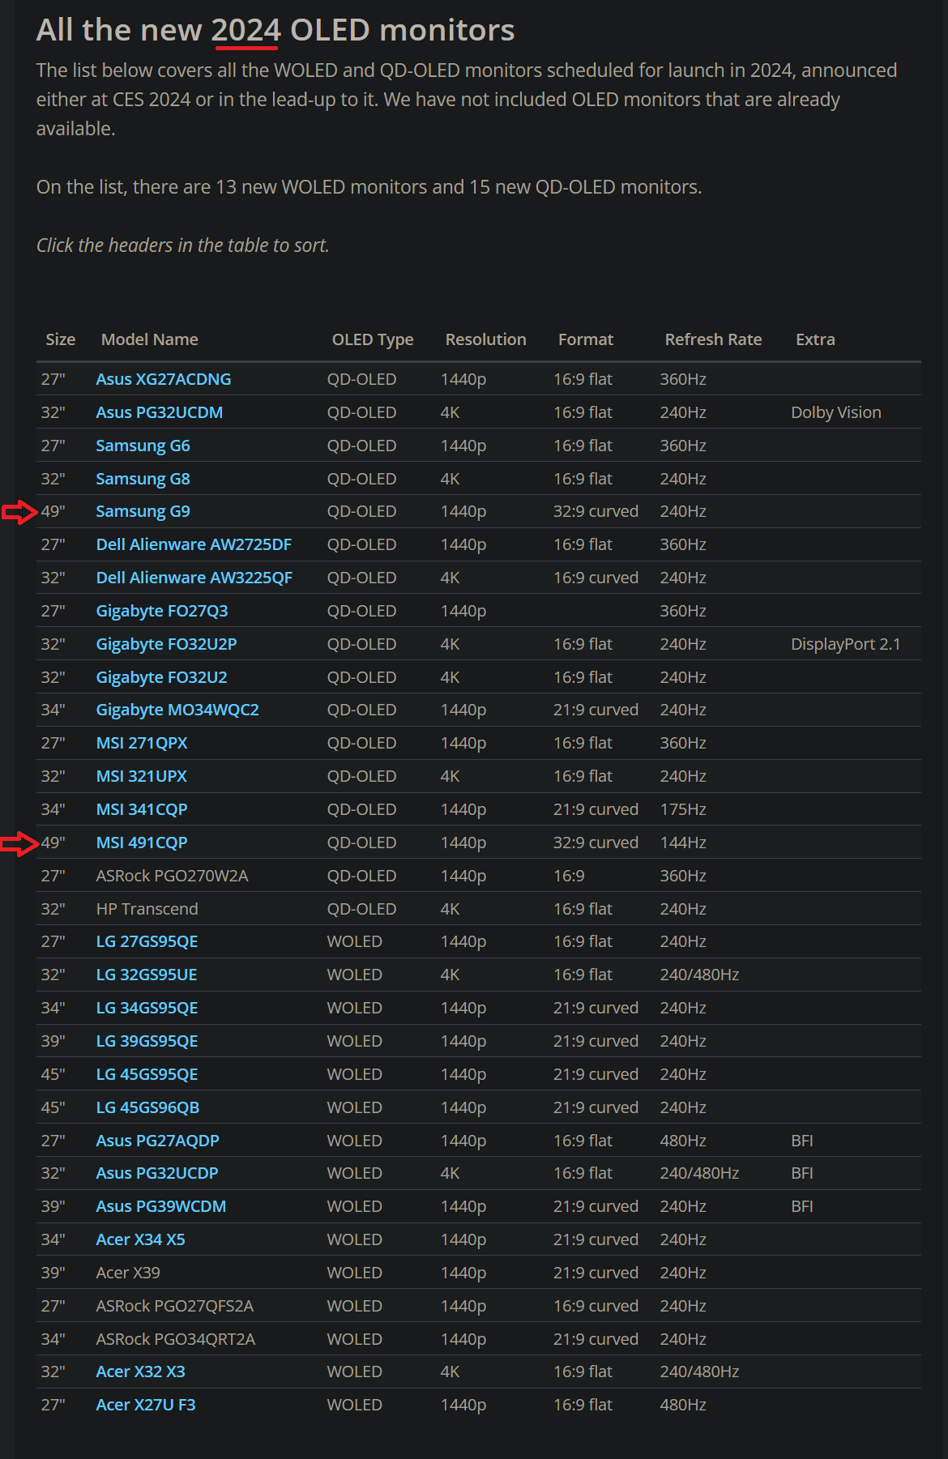Open the Acer X27U F3 link

(146, 1405)
